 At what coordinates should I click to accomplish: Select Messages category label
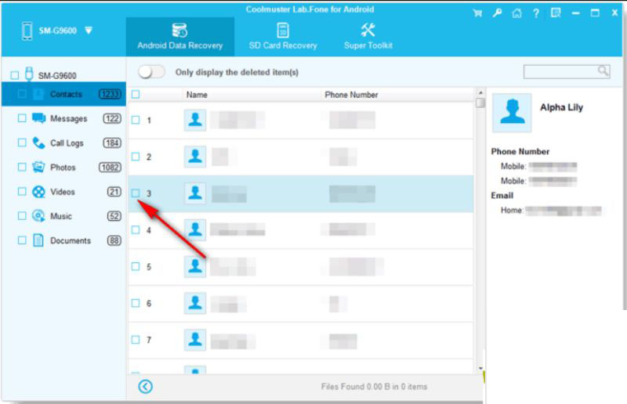[x=68, y=119]
